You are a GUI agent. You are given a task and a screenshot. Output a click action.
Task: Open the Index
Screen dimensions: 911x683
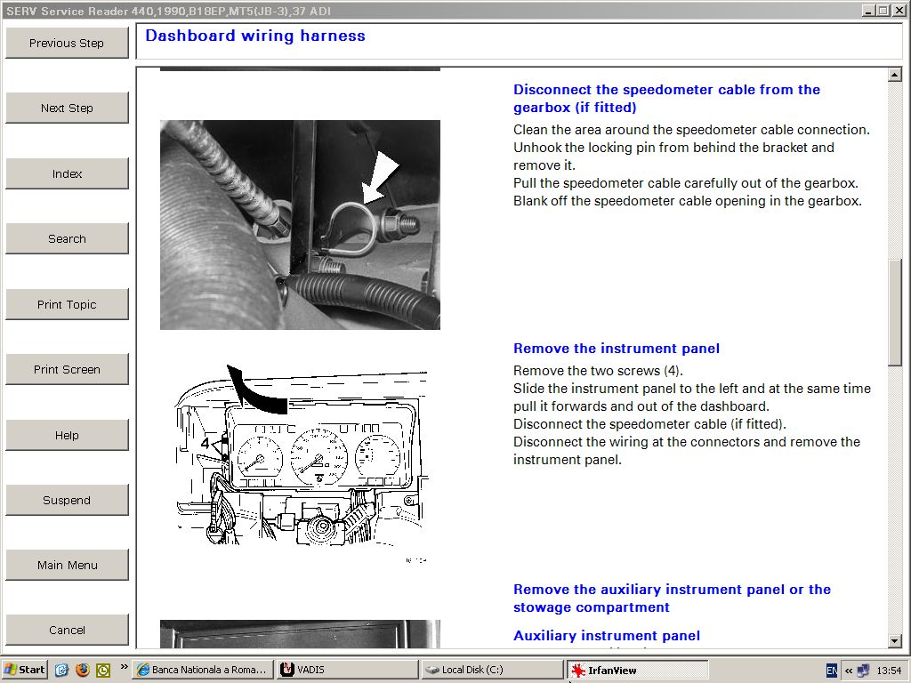67,173
